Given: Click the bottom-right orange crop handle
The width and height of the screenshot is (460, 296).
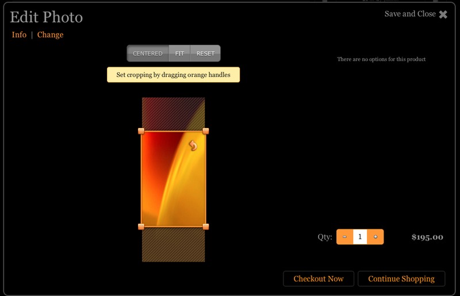Looking at the screenshot, I should tap(206, 226).
